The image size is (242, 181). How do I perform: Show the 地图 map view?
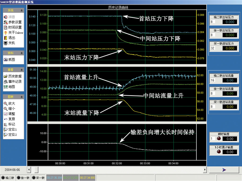pyautogui.click(x=11, y=87)
